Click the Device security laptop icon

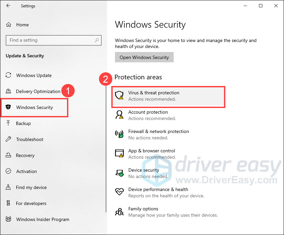(x=119, y=173)
